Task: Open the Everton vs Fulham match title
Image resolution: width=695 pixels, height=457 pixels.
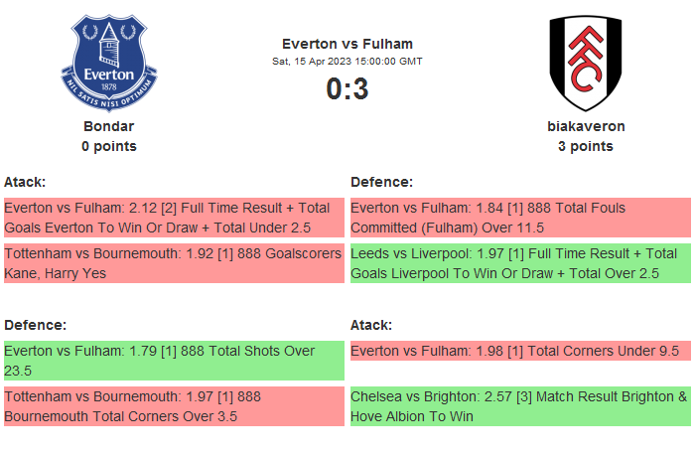Action: [x=347, y=44]
